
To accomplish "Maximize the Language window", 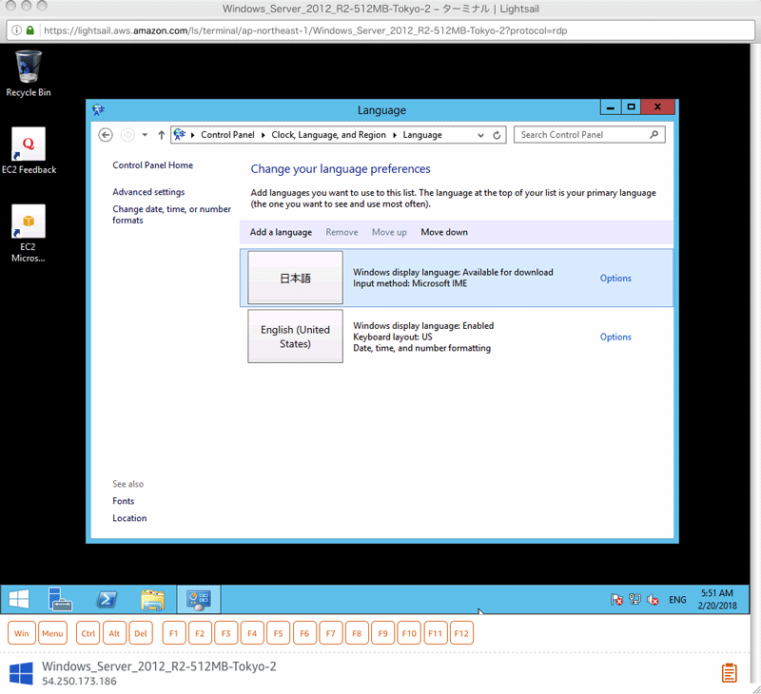I will (x=631, y=107).
